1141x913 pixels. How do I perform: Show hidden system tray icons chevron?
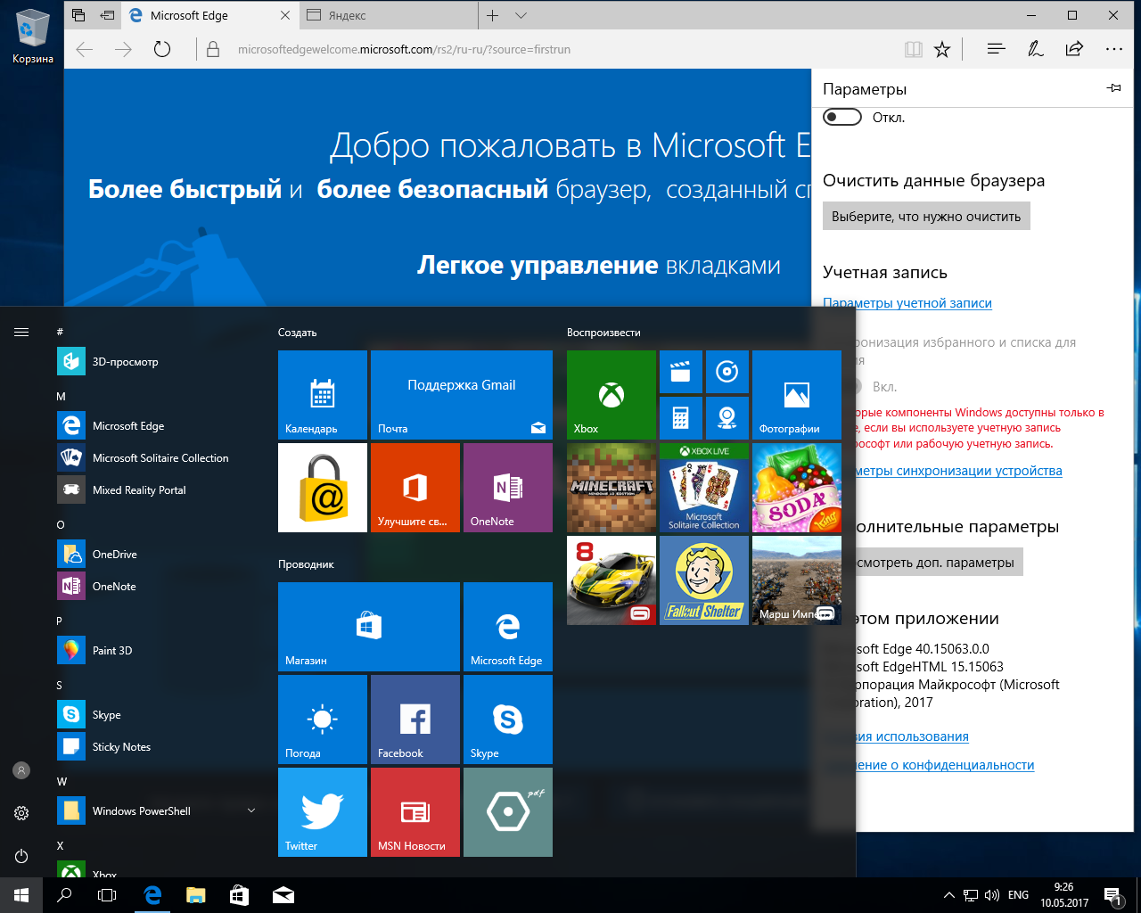[x=948, y=895]
